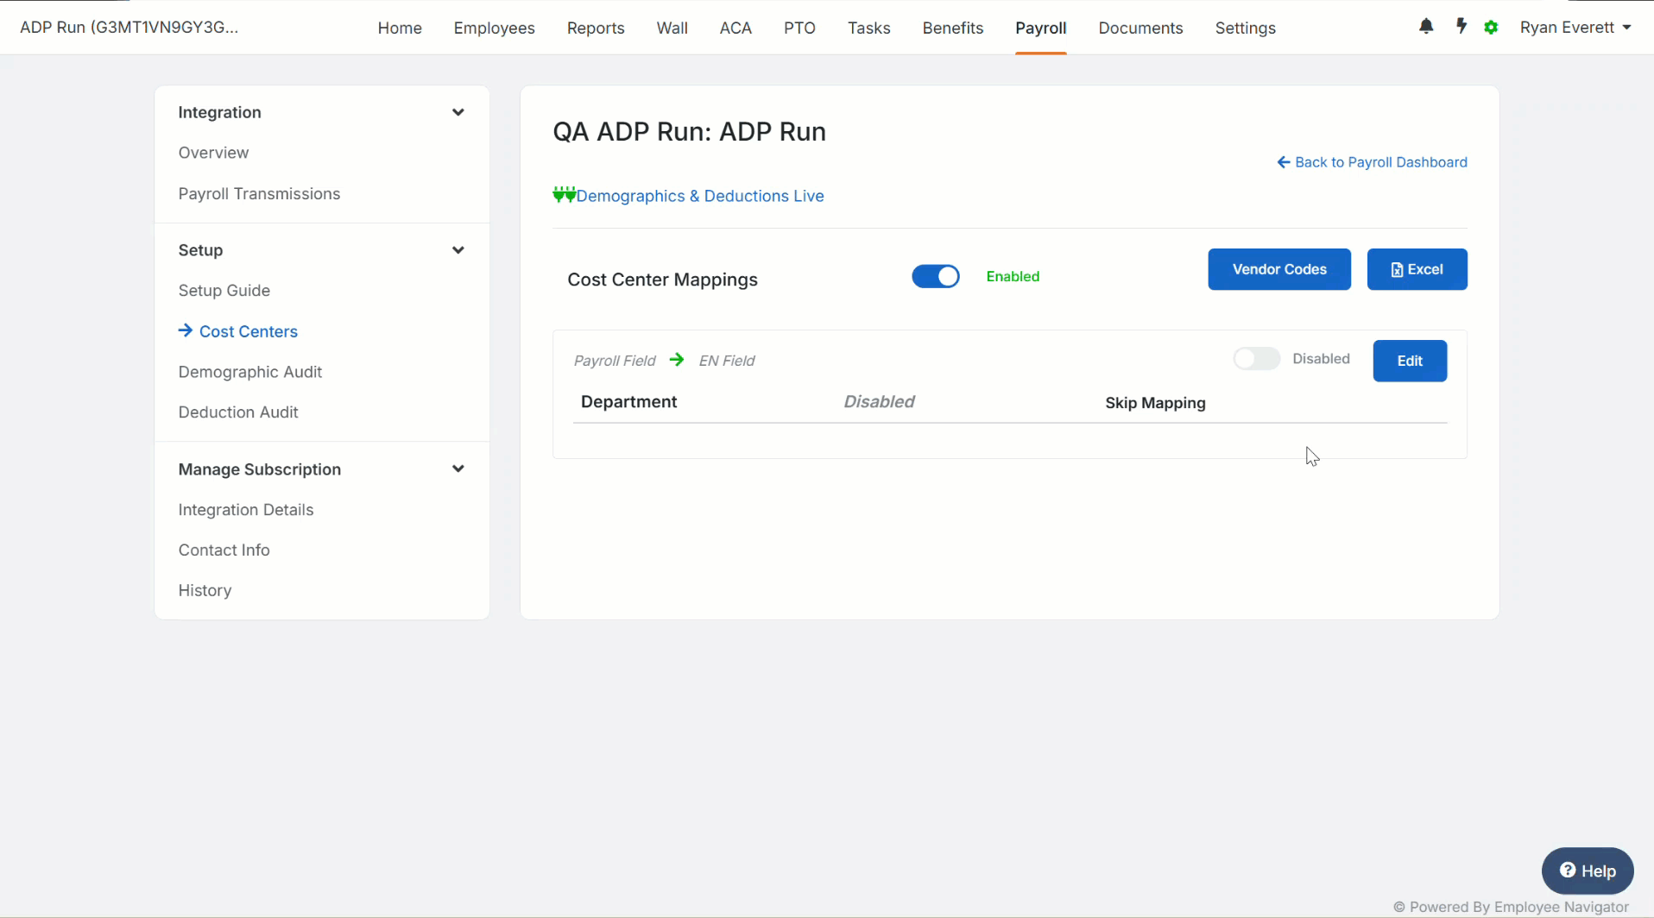Open the Settings menu item
This screenshot has height=918, width=1654.
1245,28
